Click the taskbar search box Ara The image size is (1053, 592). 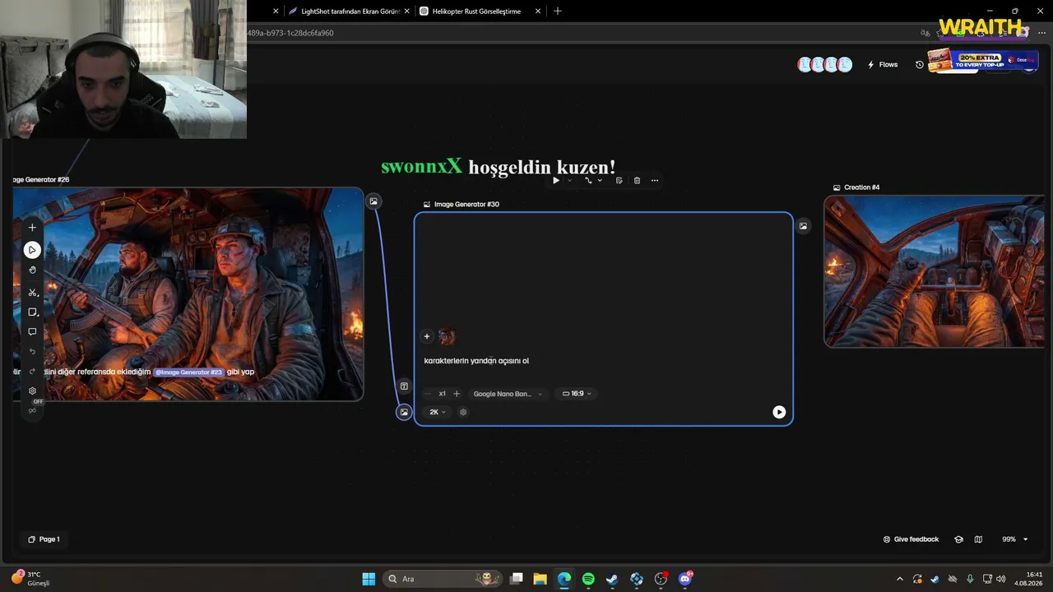pos(443,579)
